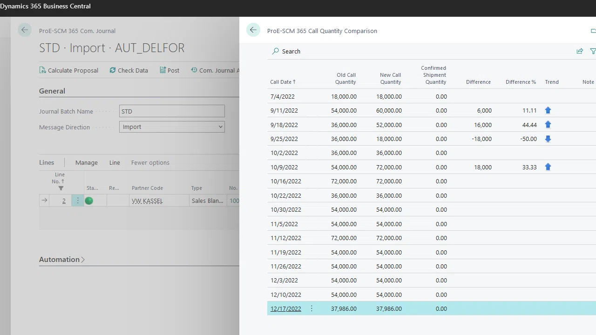This screenshot has height=335, width=596.
Task: Click Post action in journal
Action: (x=169, y=70)
